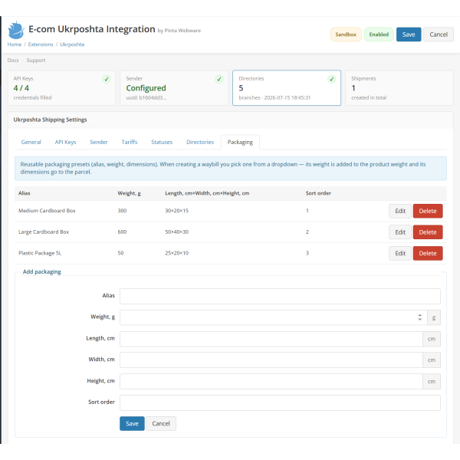
Task: Open the Sender tab
Action: click(x=99, y=142)
